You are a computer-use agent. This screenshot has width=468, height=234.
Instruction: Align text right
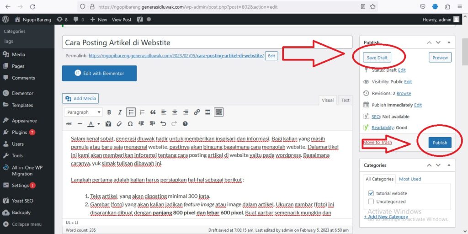[186, 112]
